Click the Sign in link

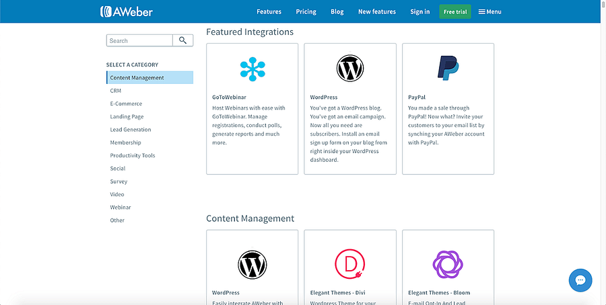pos(419,11)
